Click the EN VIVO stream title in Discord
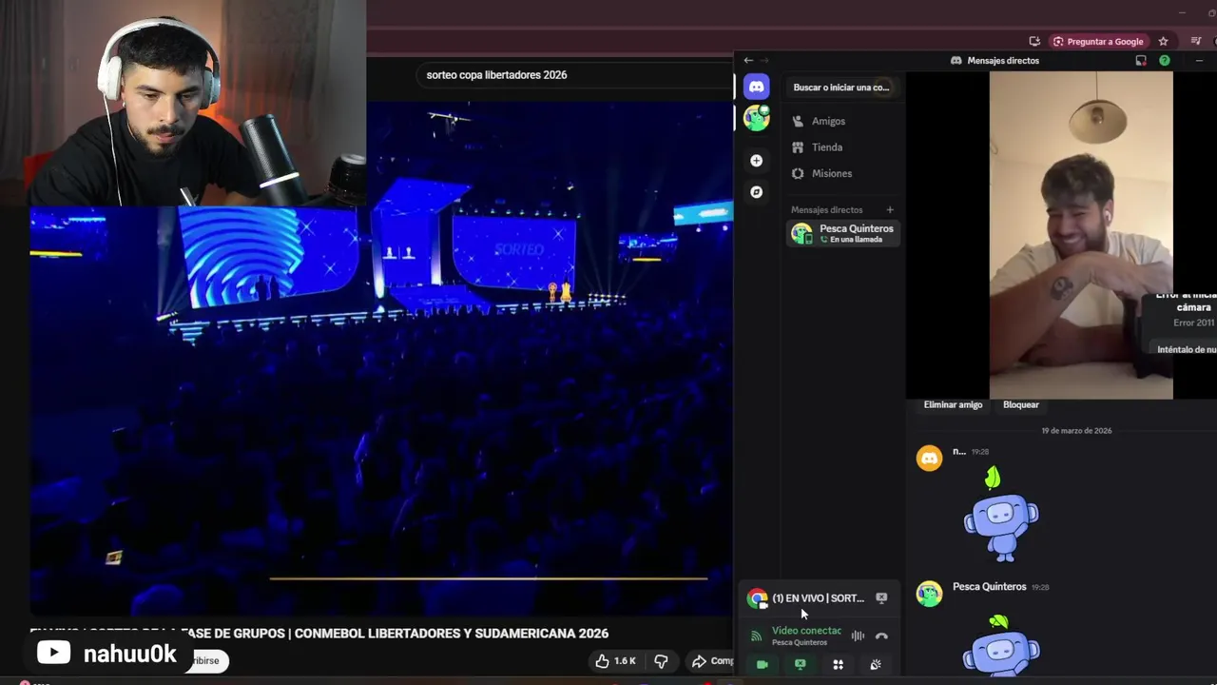The width and height of the screenshot is (1217, 685). 818,598
